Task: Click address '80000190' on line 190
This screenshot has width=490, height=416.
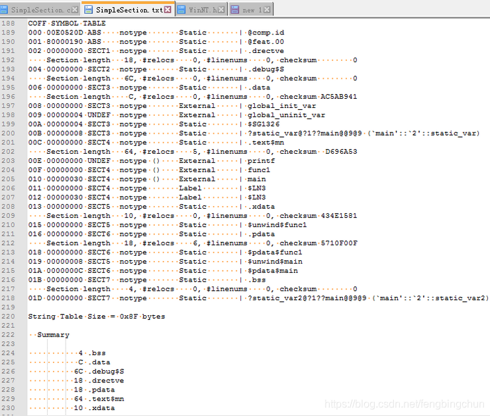Action: [65, 42]
